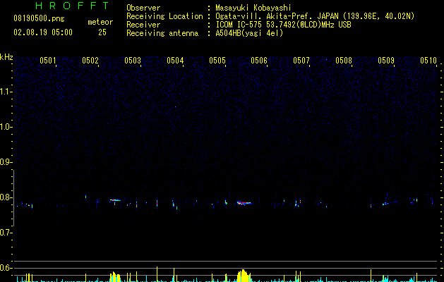Select the file name 08190500.png
Viewport: 444px width, 282px height.
click(x=39, y=19)
